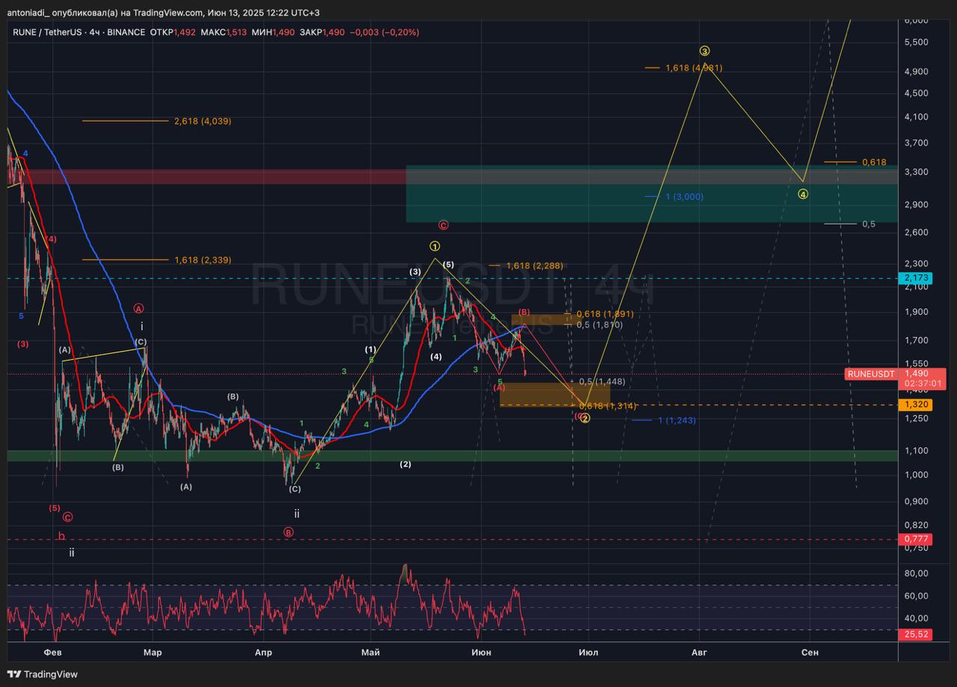Screen dimensions: 957x687
Task: Click the yellow circled wave 2 label
Action: (x=585, y=418)
